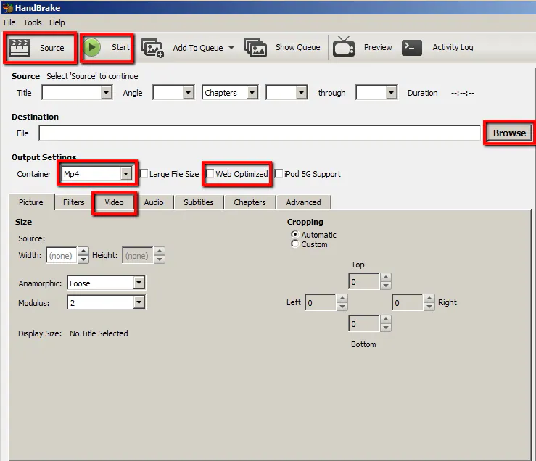This screenshot has width=536, height=461.
Task: Open the end chapter dropdown after through
Action: 392,93
